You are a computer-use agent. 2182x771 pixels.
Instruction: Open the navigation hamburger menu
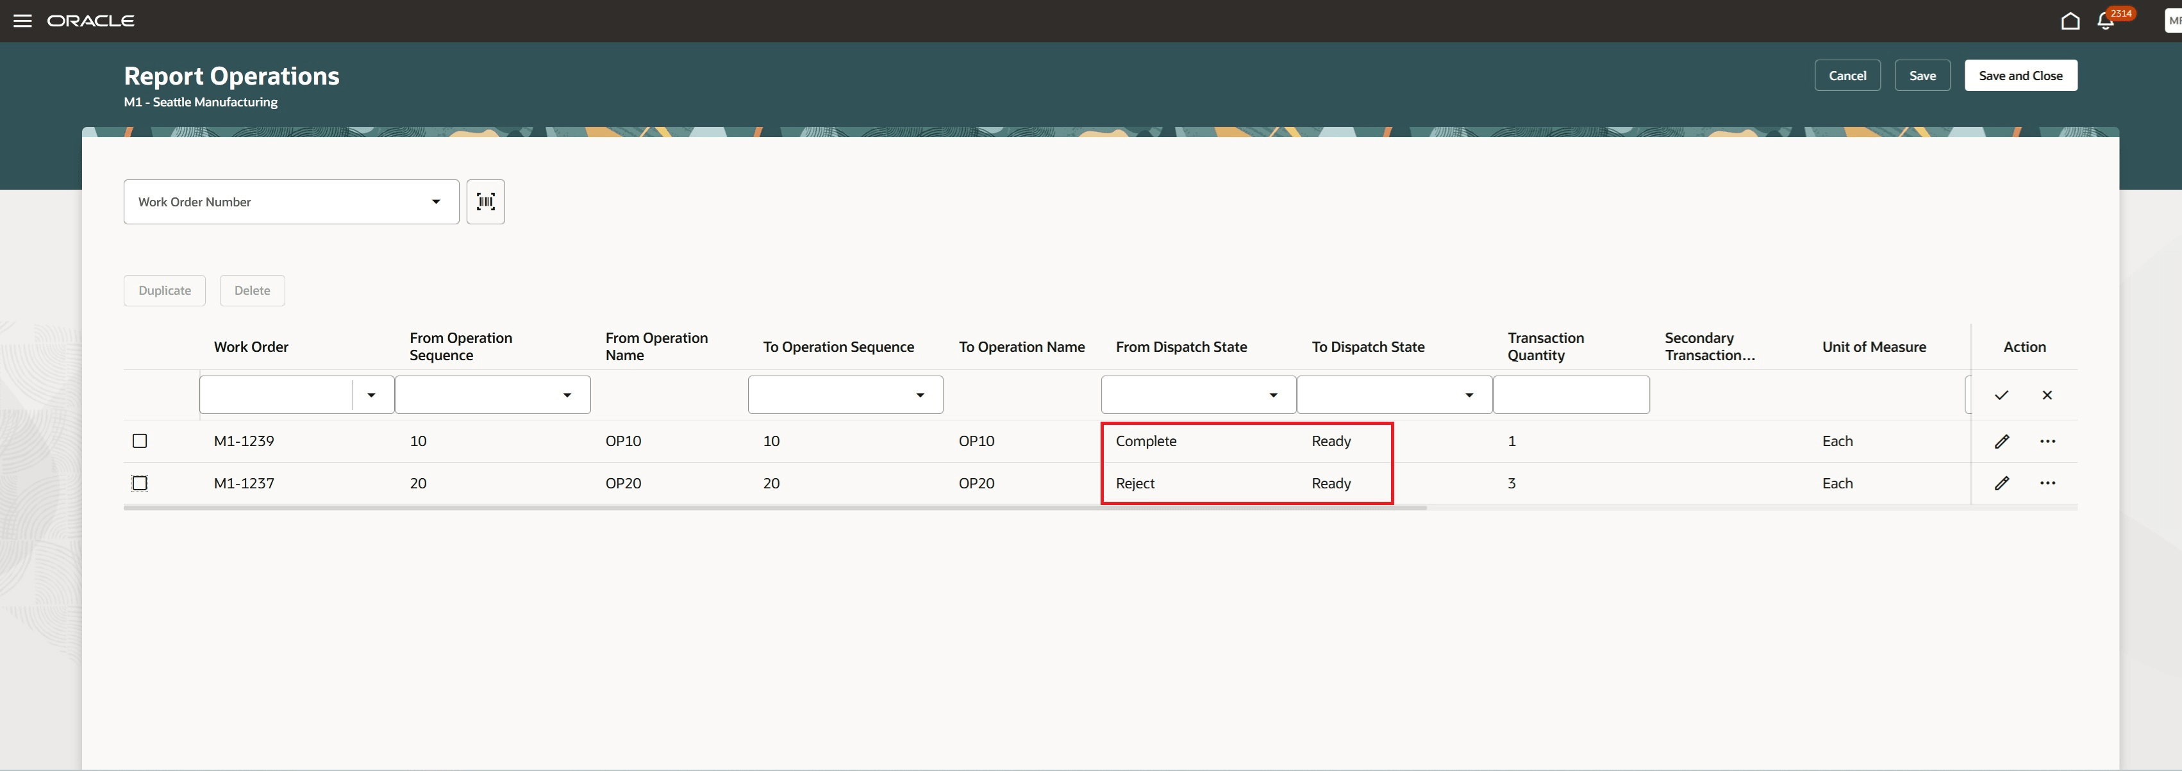tap(22, 21)
